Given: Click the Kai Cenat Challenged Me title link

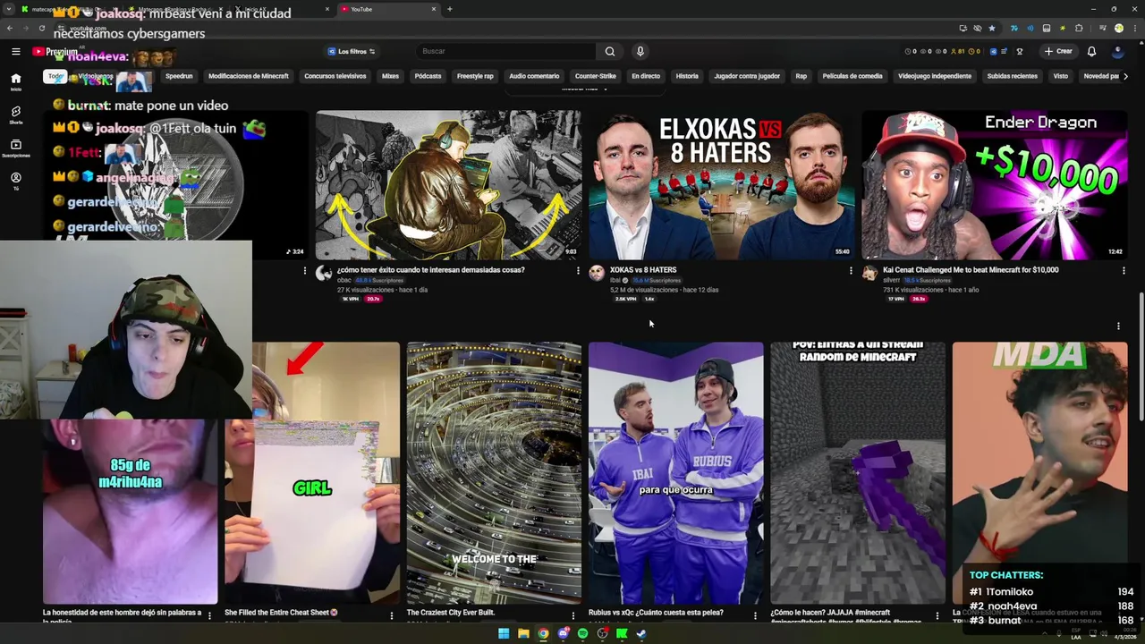Looking at the screenshot, I should point(971,269).
